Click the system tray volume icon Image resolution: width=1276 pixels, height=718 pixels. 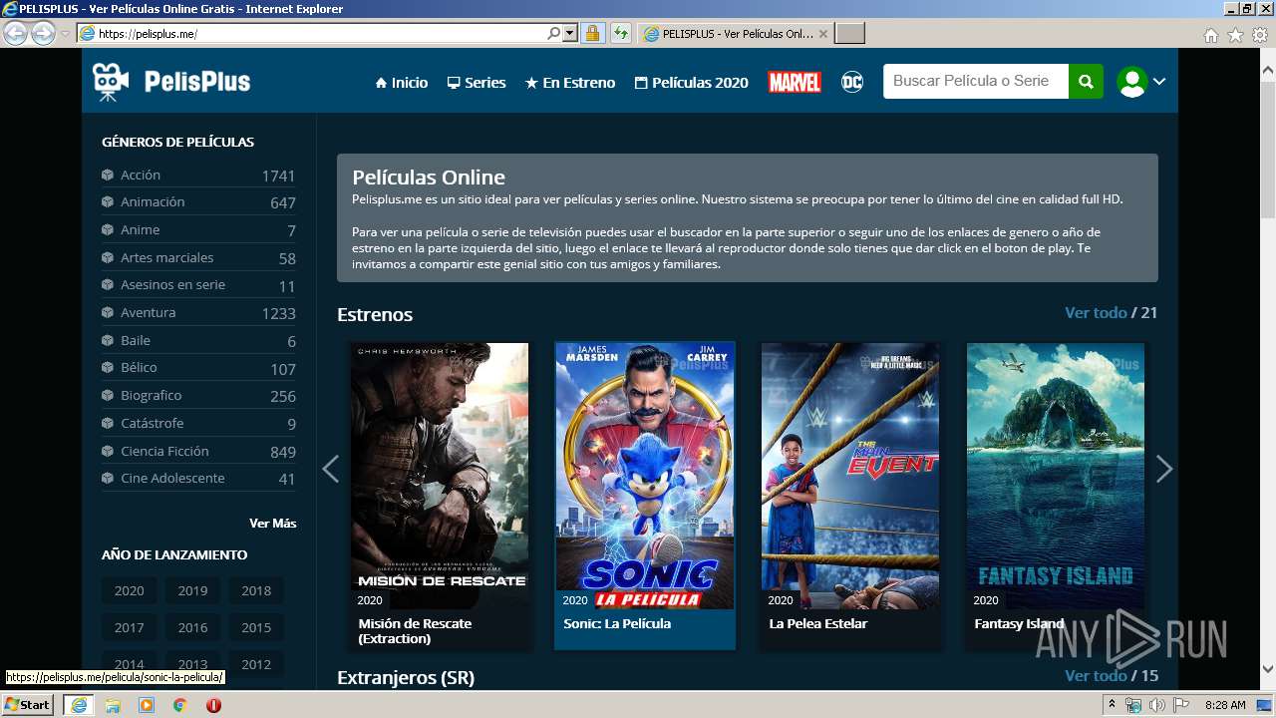click(x=1156, y=705)
